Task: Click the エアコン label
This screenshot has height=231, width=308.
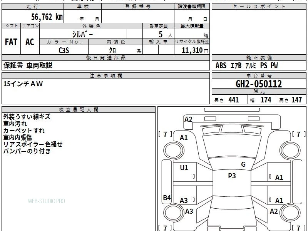Action: (x=30, y=26)
